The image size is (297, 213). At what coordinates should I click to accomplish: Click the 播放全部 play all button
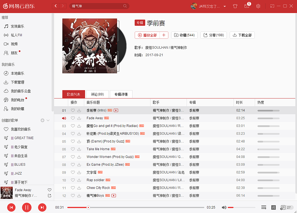click(x=148, y=35)
